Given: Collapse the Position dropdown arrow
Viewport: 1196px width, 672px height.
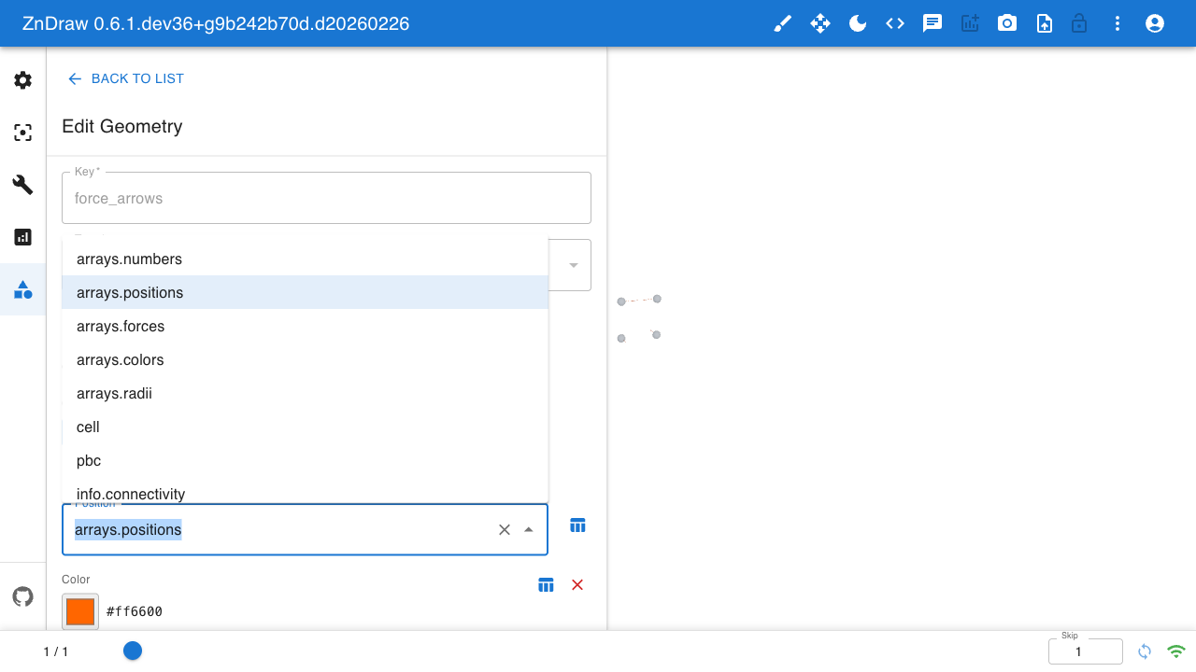Looking at the screenshot, I should (x=529, y=529).
